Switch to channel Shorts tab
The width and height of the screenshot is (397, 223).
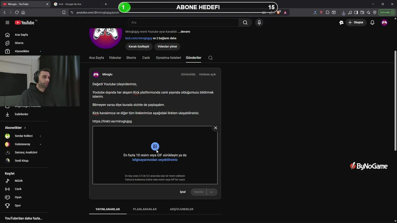click(x=131, y=58)
